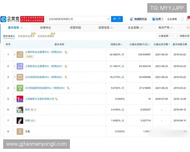Image resolution: width=190 pixels, height=152 pixels.
Task: Clear the search box with the X icon
Action: pyautogui.click(x=108, y=19)
